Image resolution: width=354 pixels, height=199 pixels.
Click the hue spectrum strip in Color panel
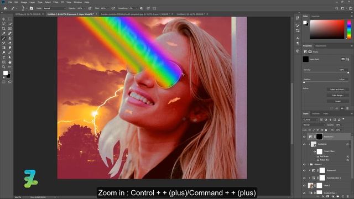[349, 29]
